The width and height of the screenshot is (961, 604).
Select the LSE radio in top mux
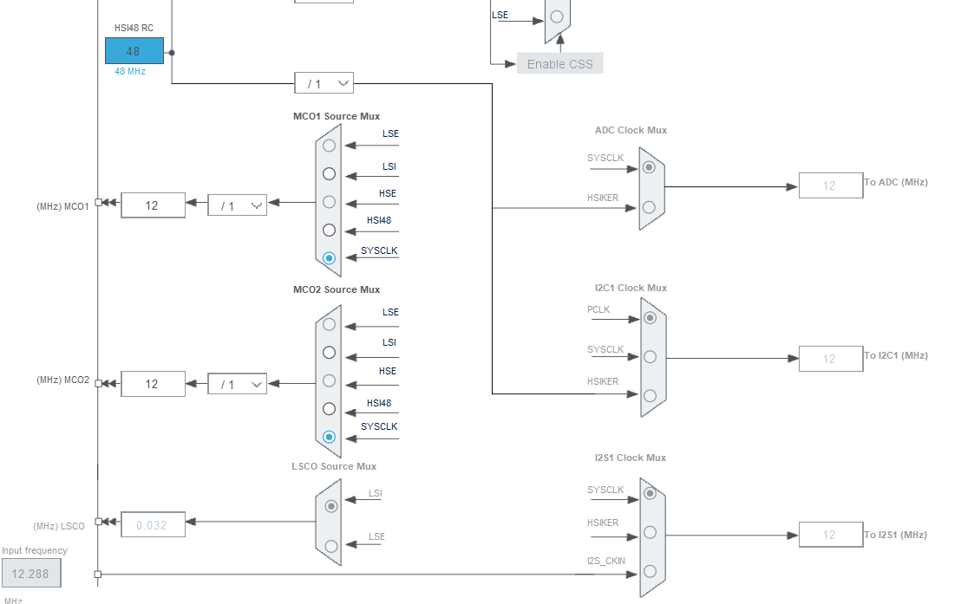pyautogui.click(x=557, y=17)
